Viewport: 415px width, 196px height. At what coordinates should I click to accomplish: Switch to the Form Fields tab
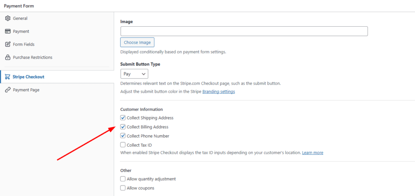click(24, 44)
